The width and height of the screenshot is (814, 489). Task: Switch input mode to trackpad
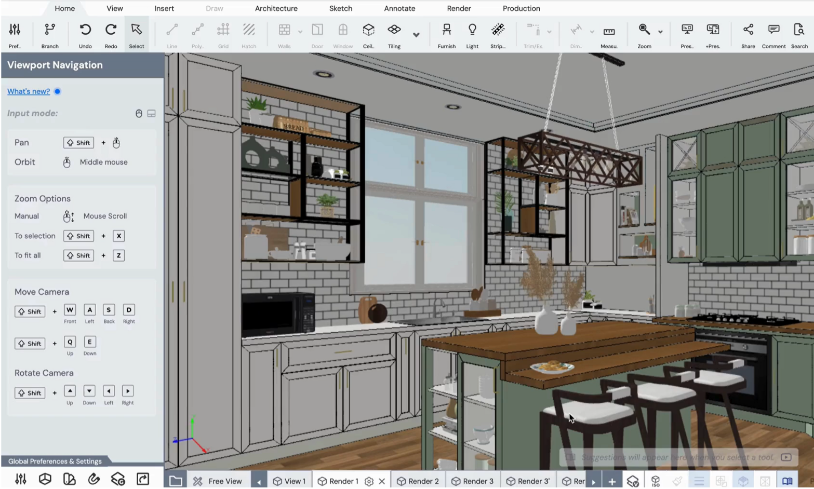click(x=151, y=114)
